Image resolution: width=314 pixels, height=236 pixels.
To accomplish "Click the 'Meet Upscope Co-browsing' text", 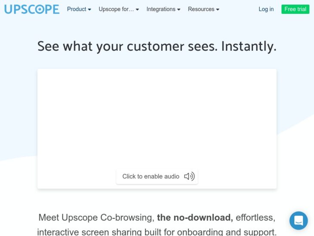I will pos(96,217).
